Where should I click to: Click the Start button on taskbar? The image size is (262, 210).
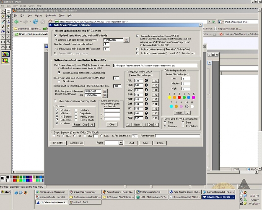point(6,192)
